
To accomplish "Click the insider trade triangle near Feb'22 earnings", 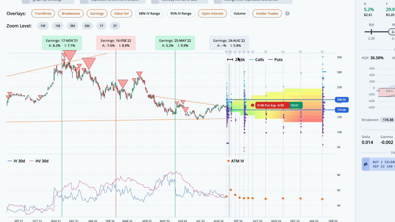I will pyautogui.click(x=123, y=83).
